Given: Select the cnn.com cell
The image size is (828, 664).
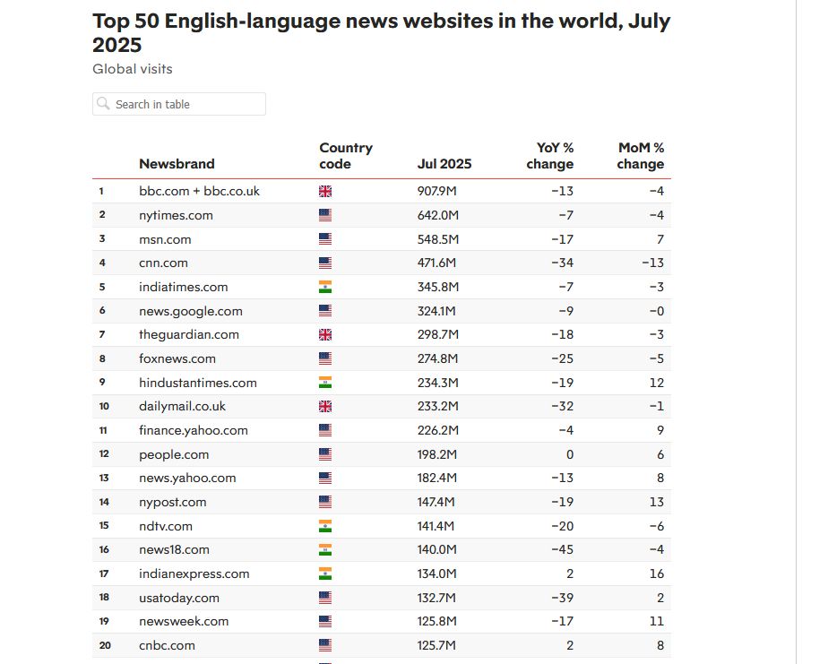Looking at the screenshot, I should [x=163, y=263].
